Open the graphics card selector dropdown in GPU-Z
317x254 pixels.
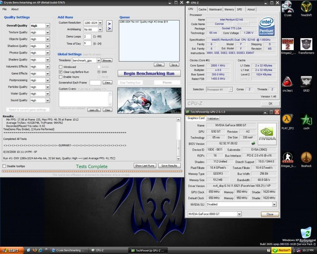(x=239, y=214)
